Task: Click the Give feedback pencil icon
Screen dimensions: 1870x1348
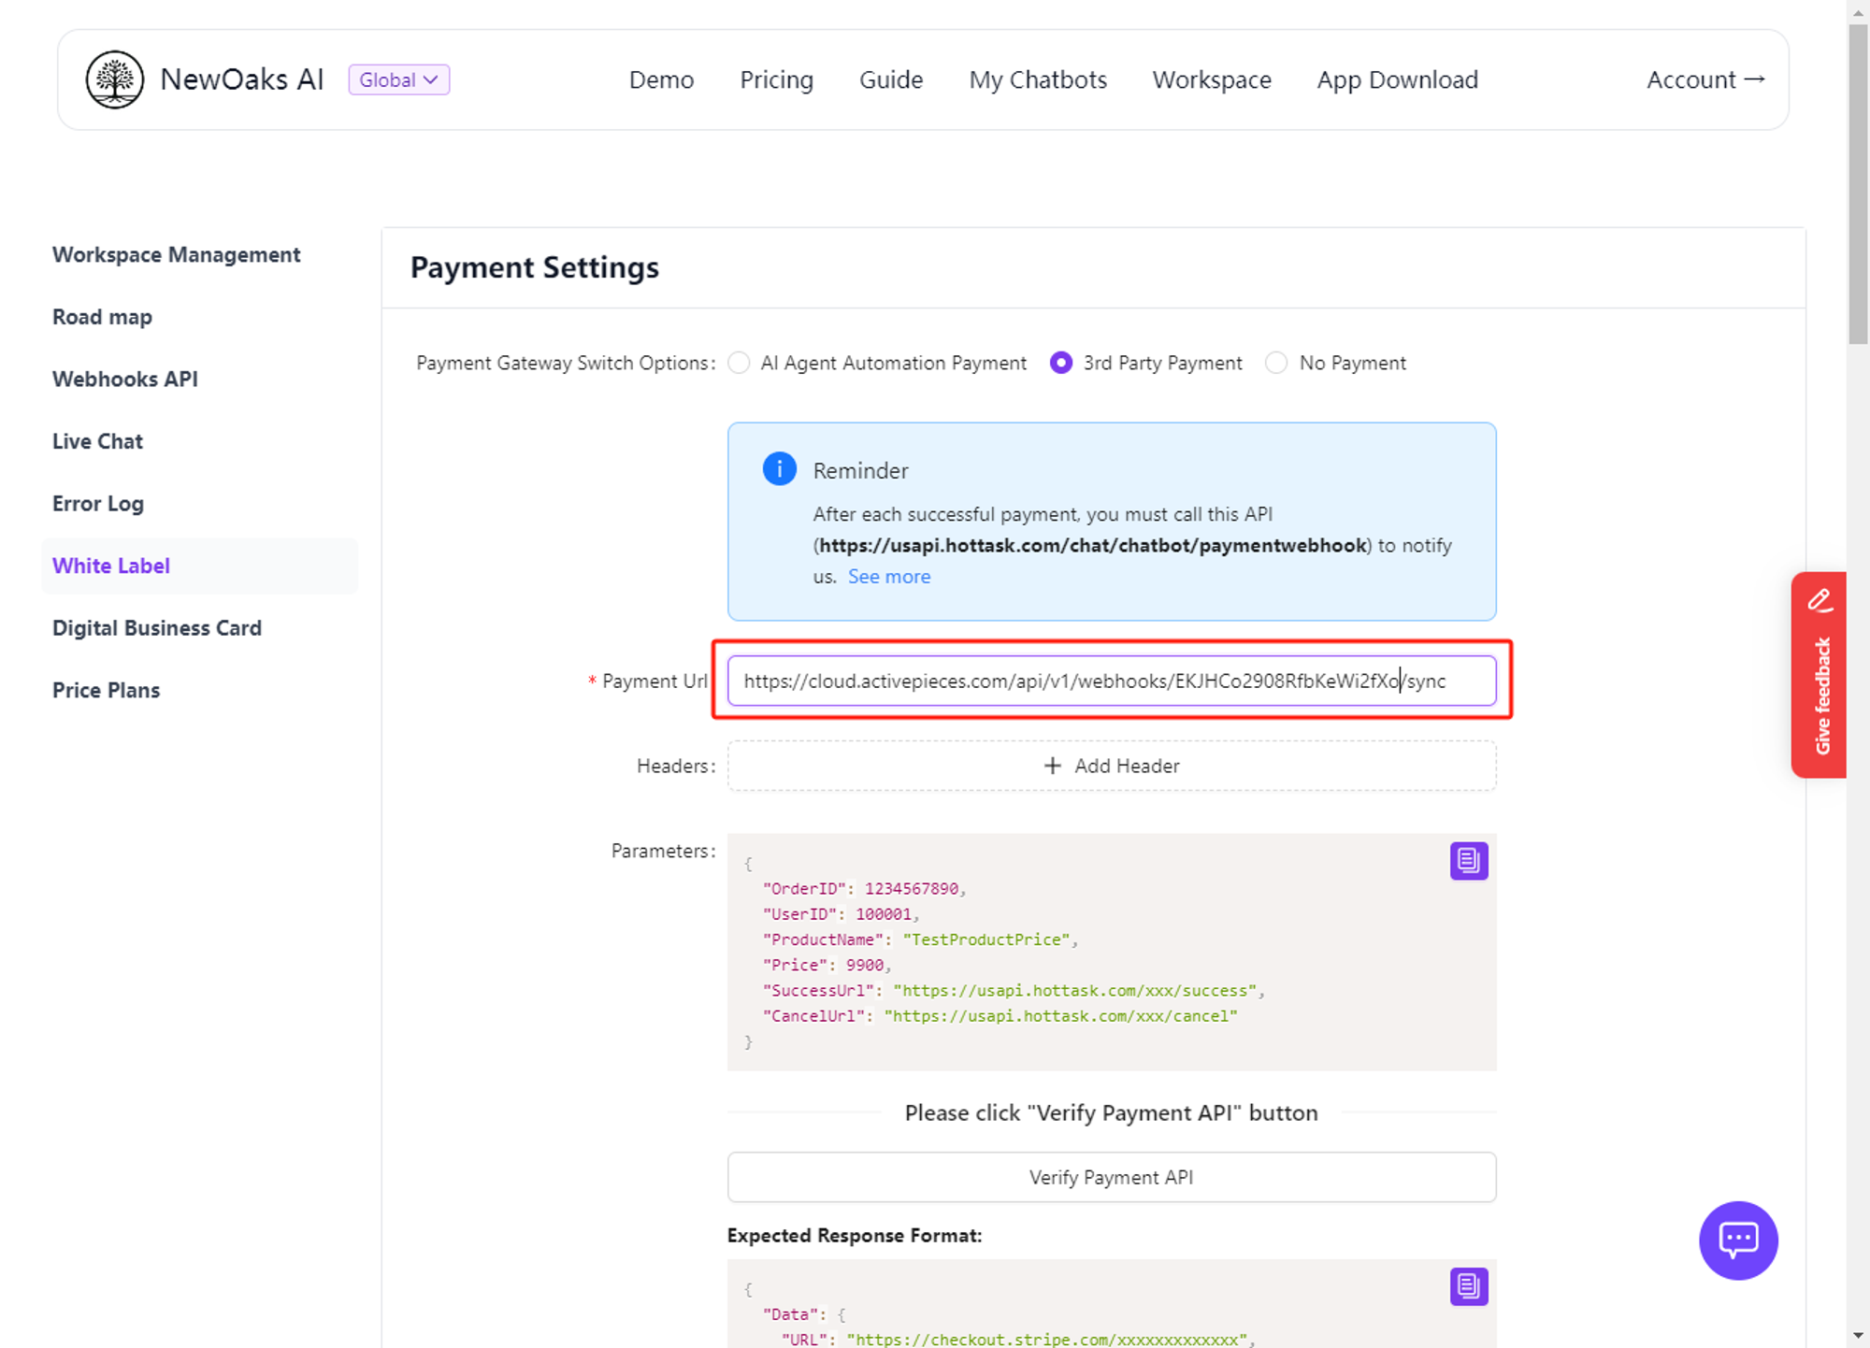Action: [x=1820, y=600]
